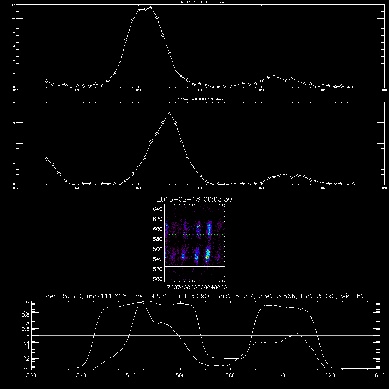Click the solid green boundary line near 614

315,335
